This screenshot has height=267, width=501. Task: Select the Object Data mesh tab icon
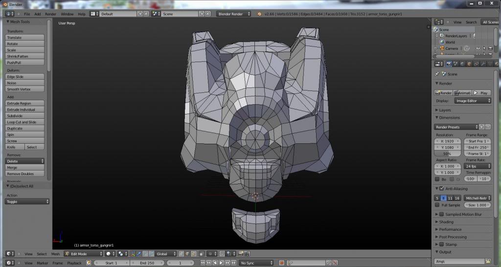pos(490,64)
